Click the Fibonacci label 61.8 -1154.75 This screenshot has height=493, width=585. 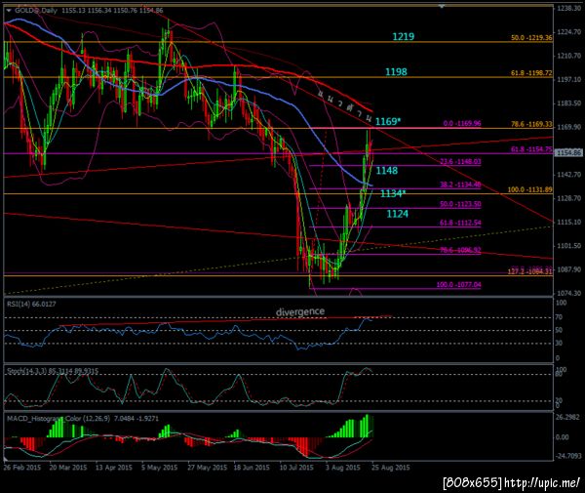tap(531, 149)
